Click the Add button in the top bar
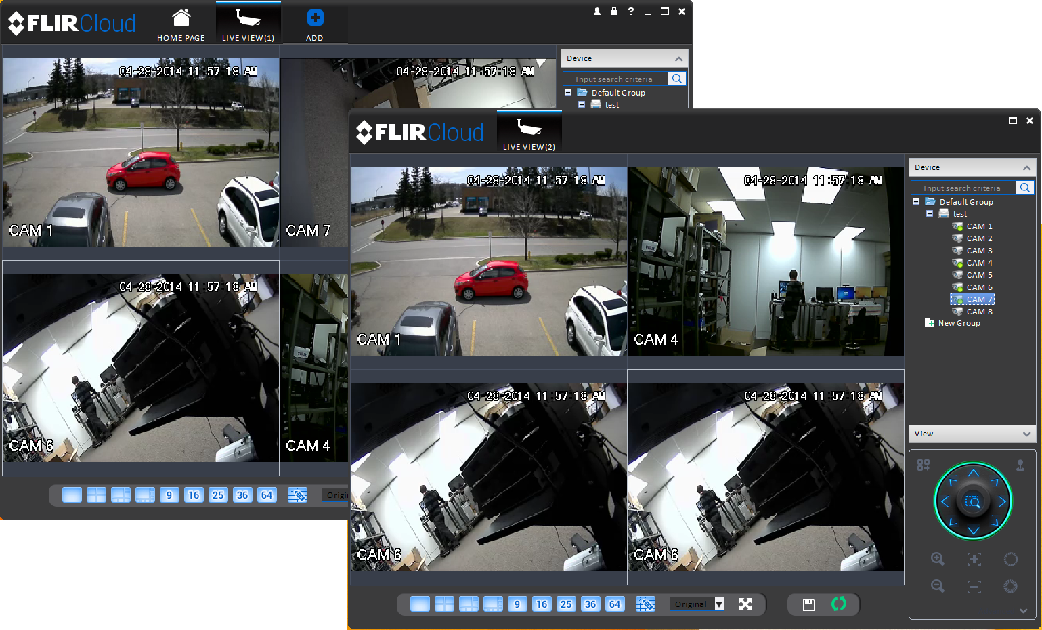 pos(315,24)
